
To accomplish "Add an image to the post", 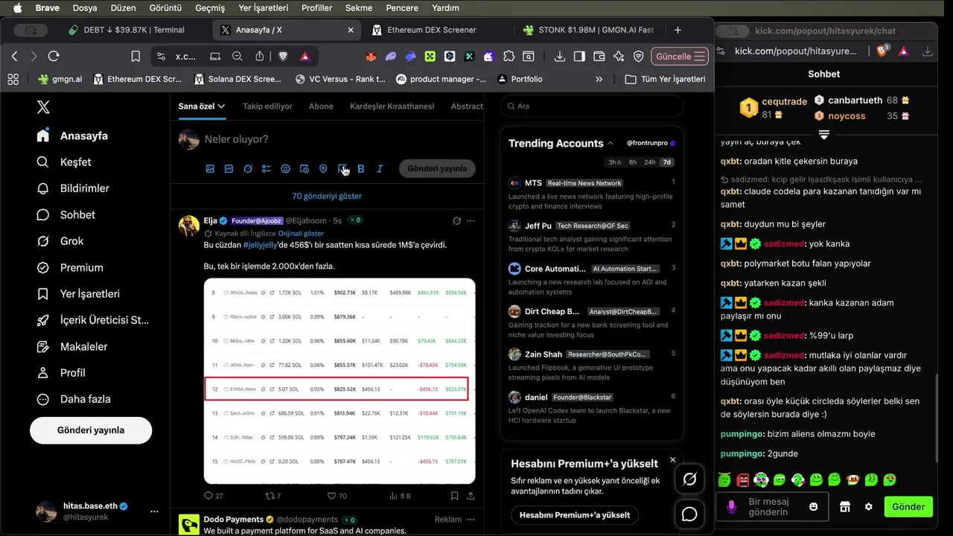I will 210,169.
